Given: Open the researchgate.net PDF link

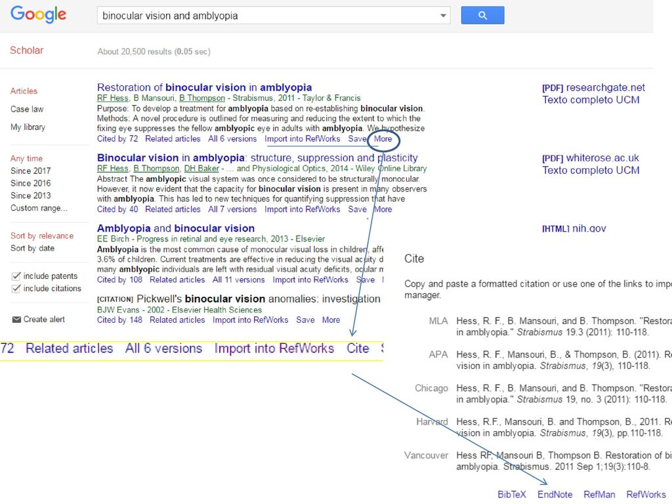Looking at the screenshot, I should coord(593,87).
